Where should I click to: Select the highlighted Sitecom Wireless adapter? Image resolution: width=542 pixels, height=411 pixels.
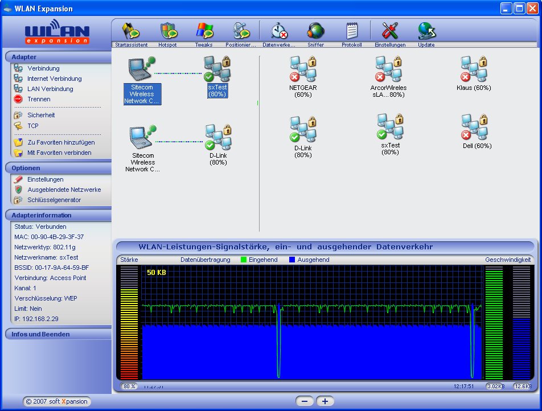[142, 80]
